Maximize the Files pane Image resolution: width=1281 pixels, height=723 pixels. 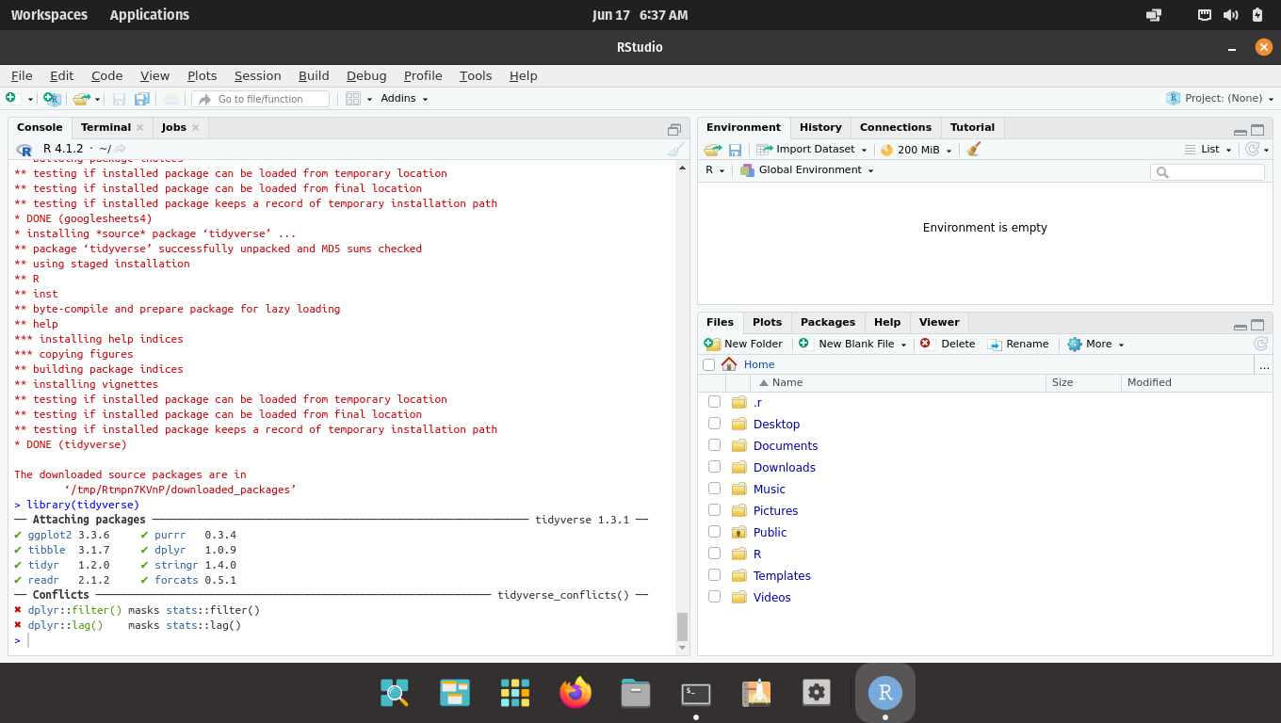click(1257, 325)
